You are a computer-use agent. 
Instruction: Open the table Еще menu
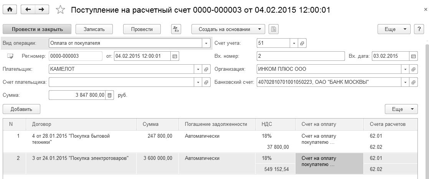pos(401,109)
